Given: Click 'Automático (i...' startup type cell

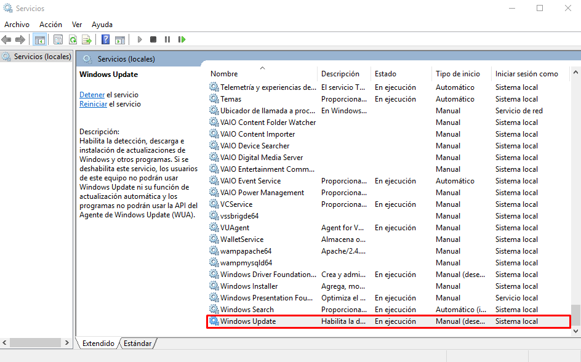Looking at the screenshot, I should [x=460, y=310].
